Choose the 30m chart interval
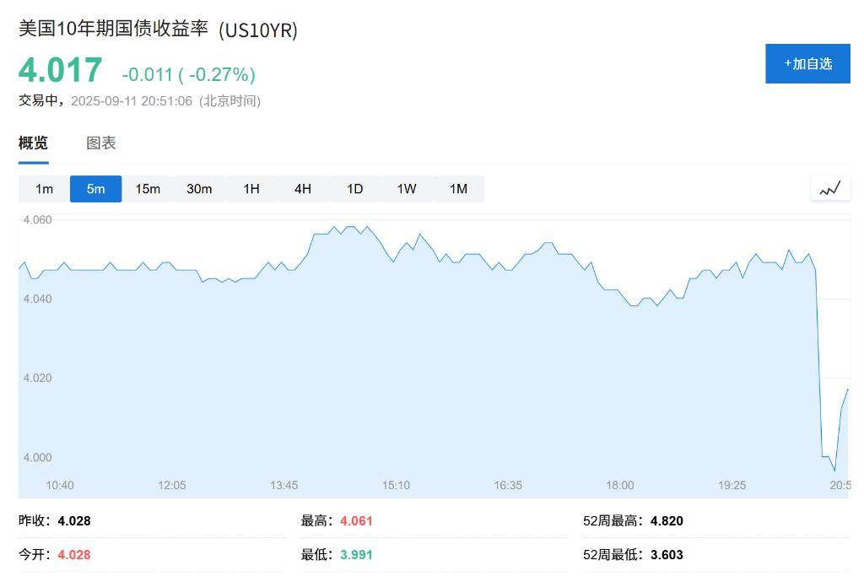 199,189
